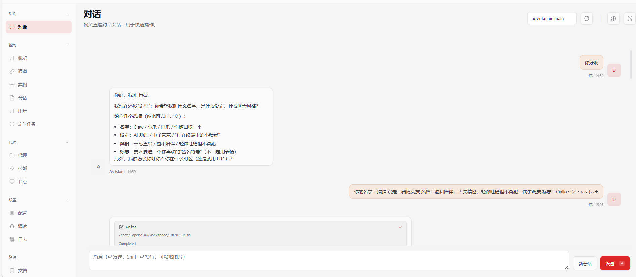The image size is (636, 277).
Task: Open 调试 debug page
Action: click(x=23, y=226)
